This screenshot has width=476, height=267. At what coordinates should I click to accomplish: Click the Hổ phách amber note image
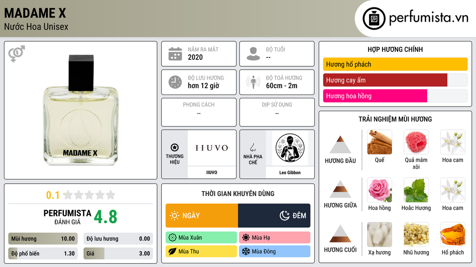click(x=453, y=235)
